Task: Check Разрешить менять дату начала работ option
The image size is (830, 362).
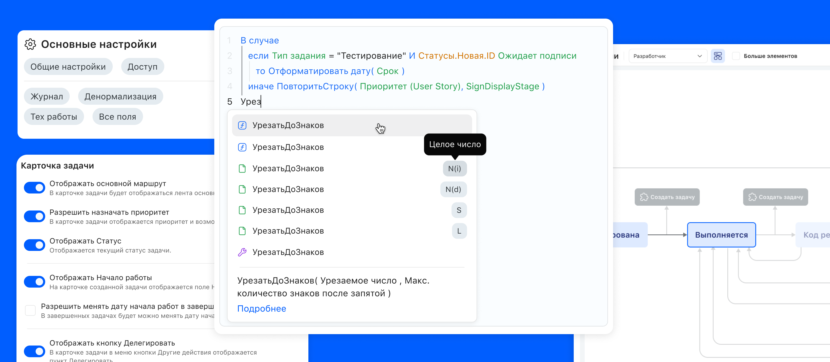Action: click(30, 310)
